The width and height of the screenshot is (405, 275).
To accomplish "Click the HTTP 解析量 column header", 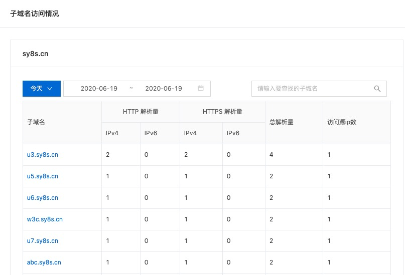I will pyautogui.click(x=141, y=112).
